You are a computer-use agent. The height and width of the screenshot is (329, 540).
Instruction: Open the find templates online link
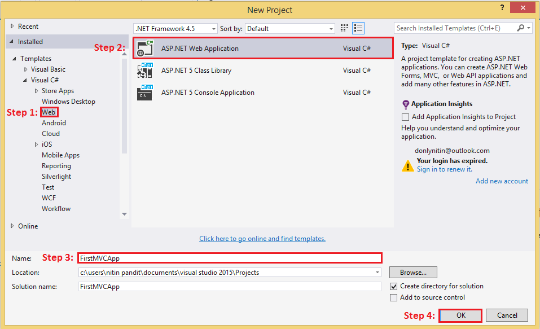click(262, 238)
